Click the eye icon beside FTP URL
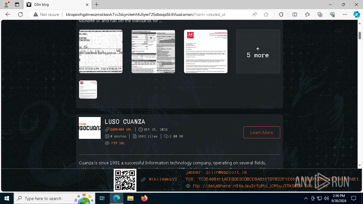The height and width of the screenshot is (204, 363). (x=107, y=143)
